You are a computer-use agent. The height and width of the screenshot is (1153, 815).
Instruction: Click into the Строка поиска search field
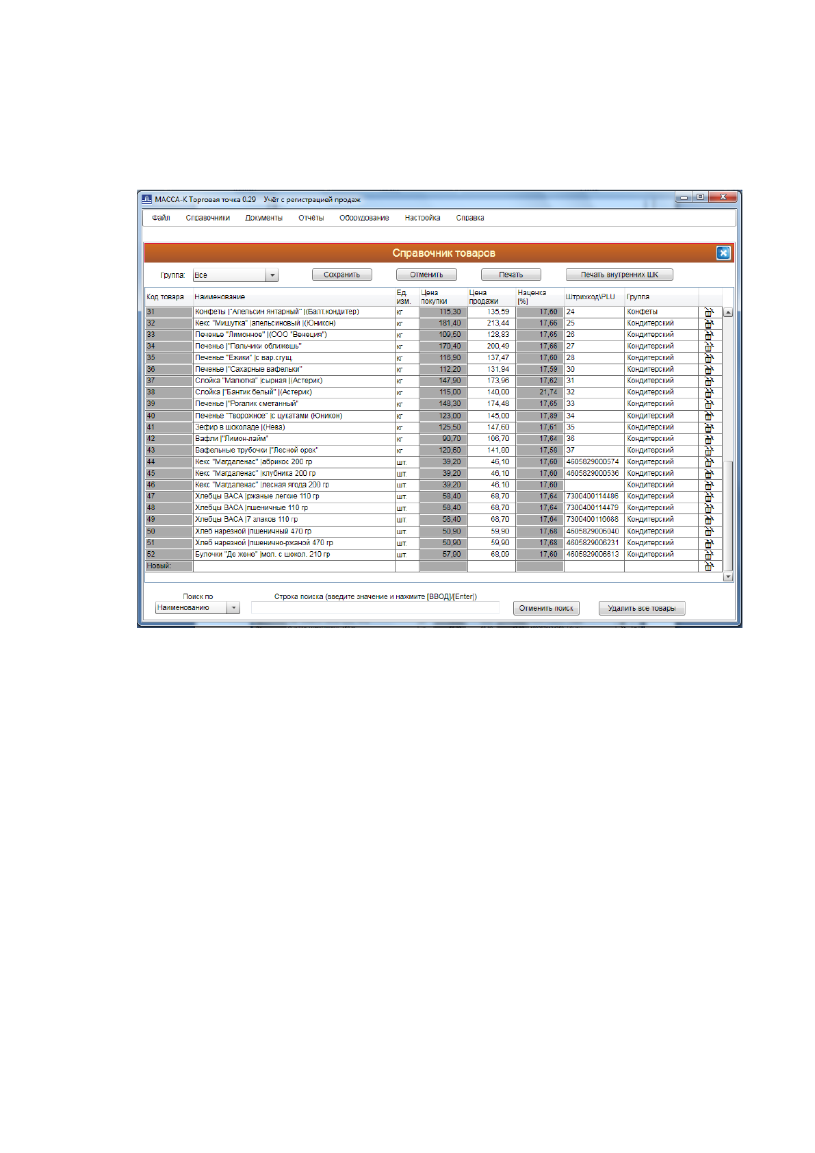(375, 608)
